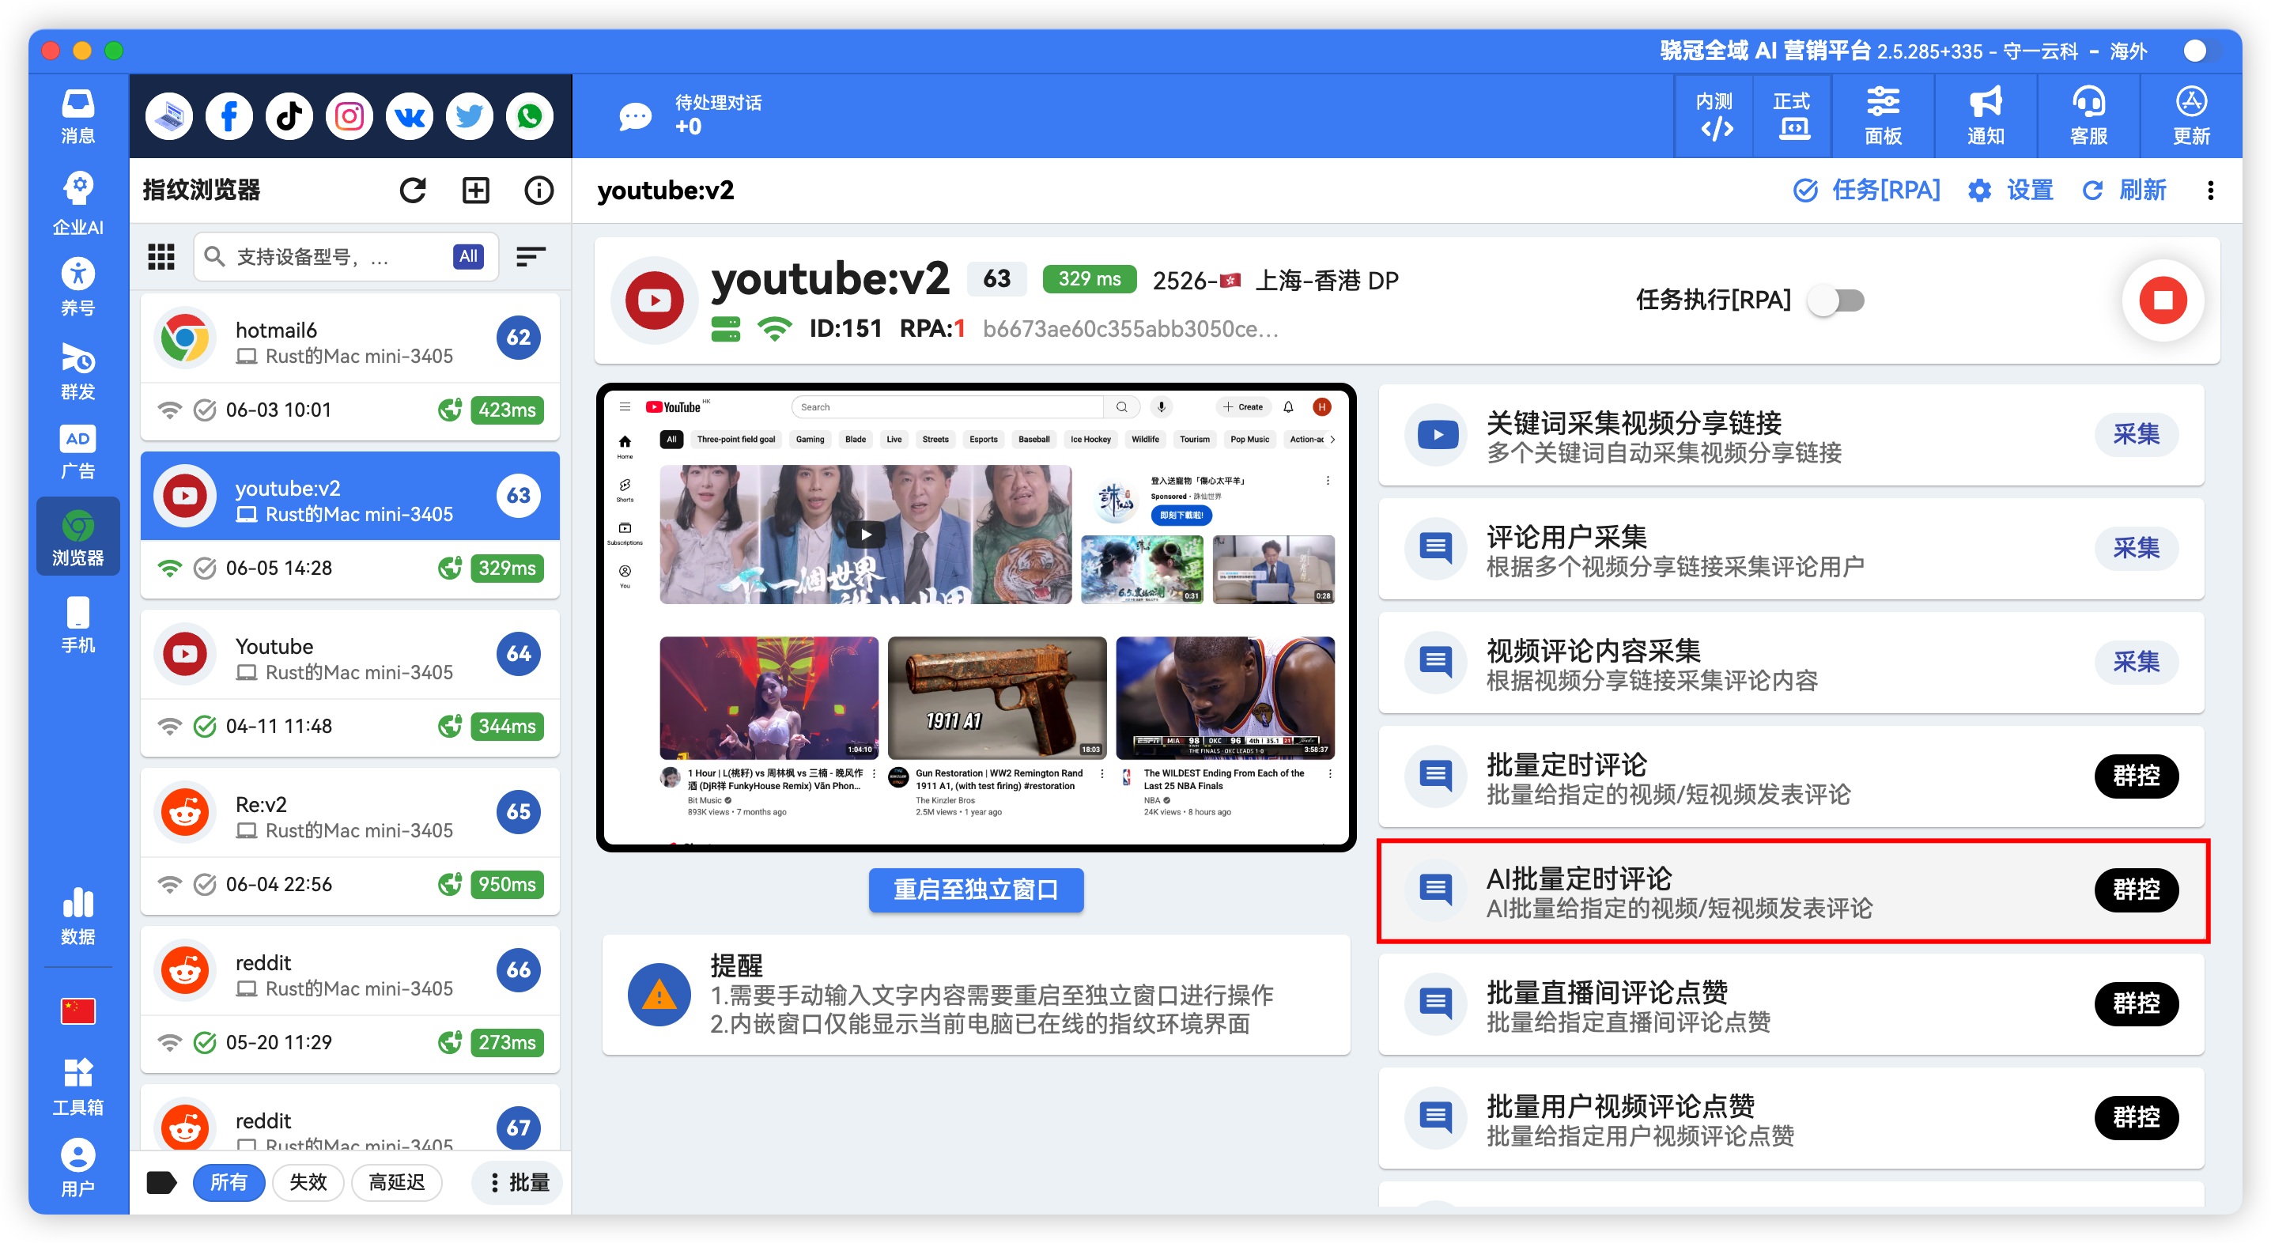This screenshot has height=1243, width=2271.
Task: Open the 通知 notifications icon
Action: [x=1986, y=115]
